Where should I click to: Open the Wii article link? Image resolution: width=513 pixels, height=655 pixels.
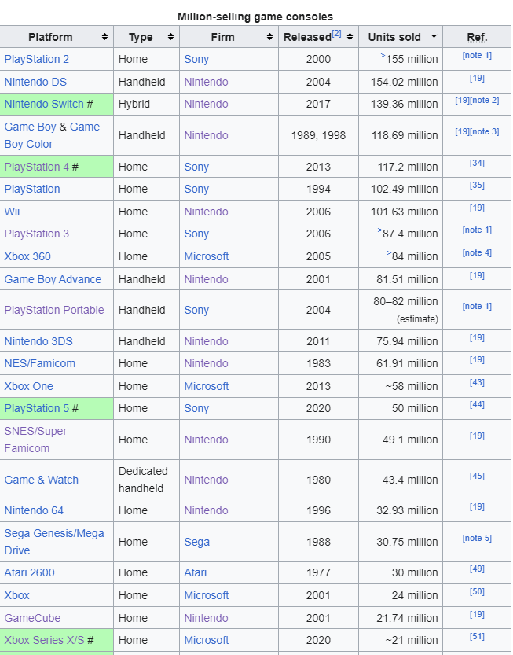12,212
